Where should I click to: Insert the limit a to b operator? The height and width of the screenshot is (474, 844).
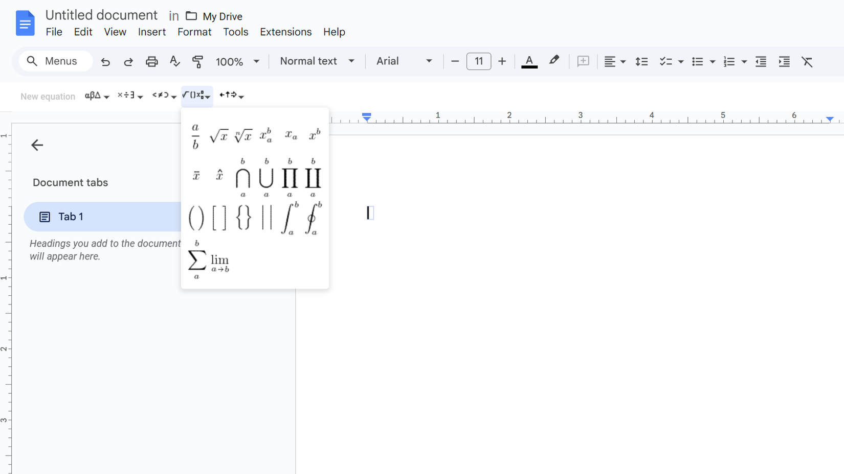220,263
